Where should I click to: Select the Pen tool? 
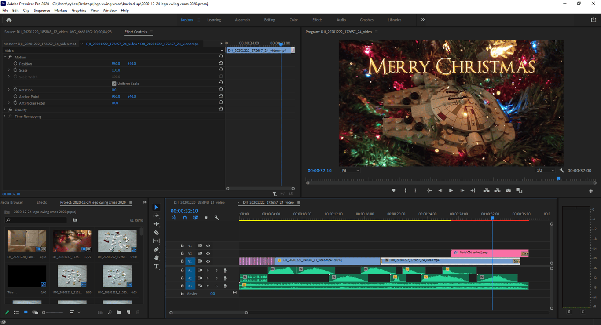[156, 249]
